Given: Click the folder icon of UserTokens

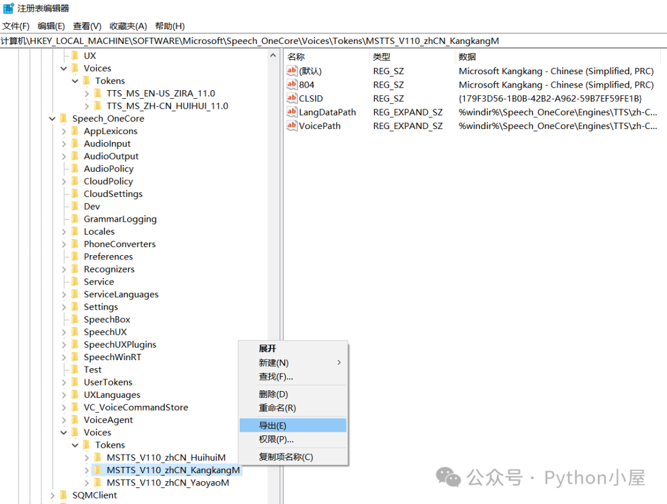Looking at the screenshot, I should 76,382.
